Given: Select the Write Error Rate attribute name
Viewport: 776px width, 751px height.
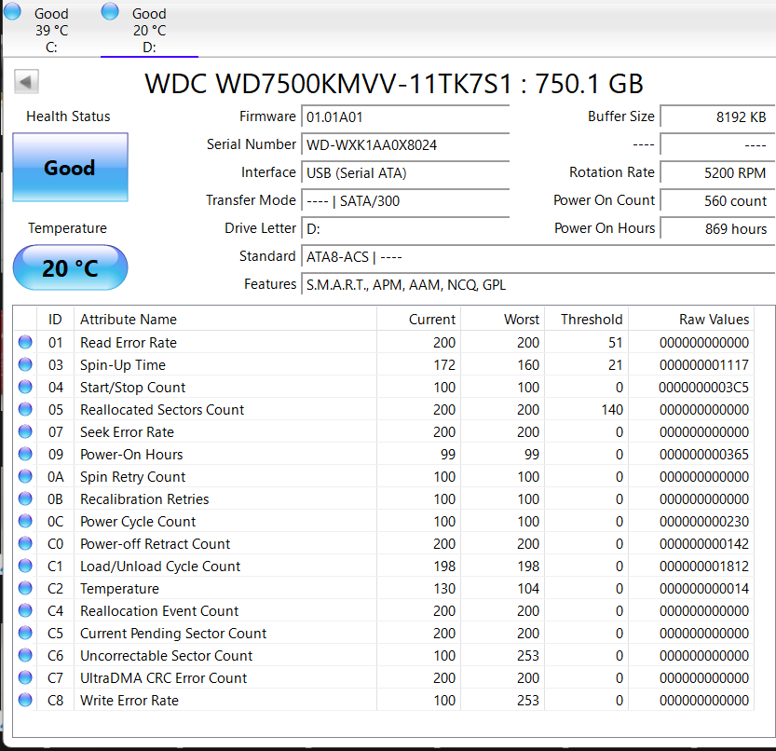Looking at the screenshot, I should coord(129,701).
